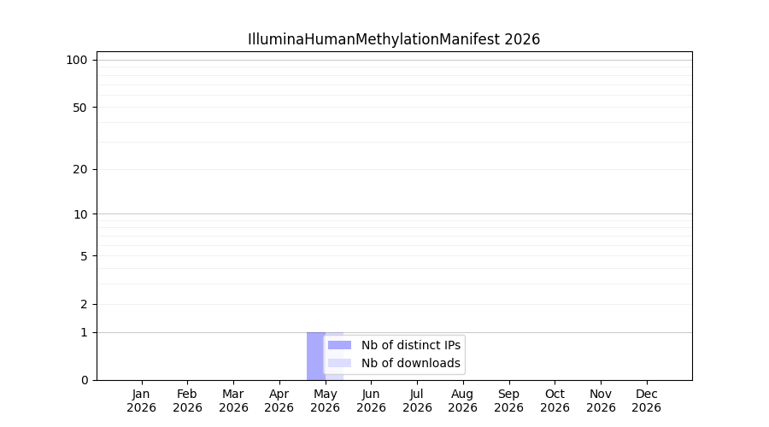Screen dimensions: 769x427
Task: Click the Mar 2026 x-axis label
Action: click(x=233, y=401)
